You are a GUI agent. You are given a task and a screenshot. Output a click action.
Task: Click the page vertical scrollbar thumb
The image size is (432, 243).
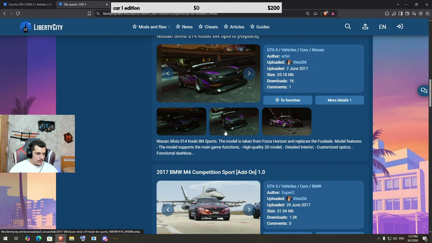(x=430, y=93)
